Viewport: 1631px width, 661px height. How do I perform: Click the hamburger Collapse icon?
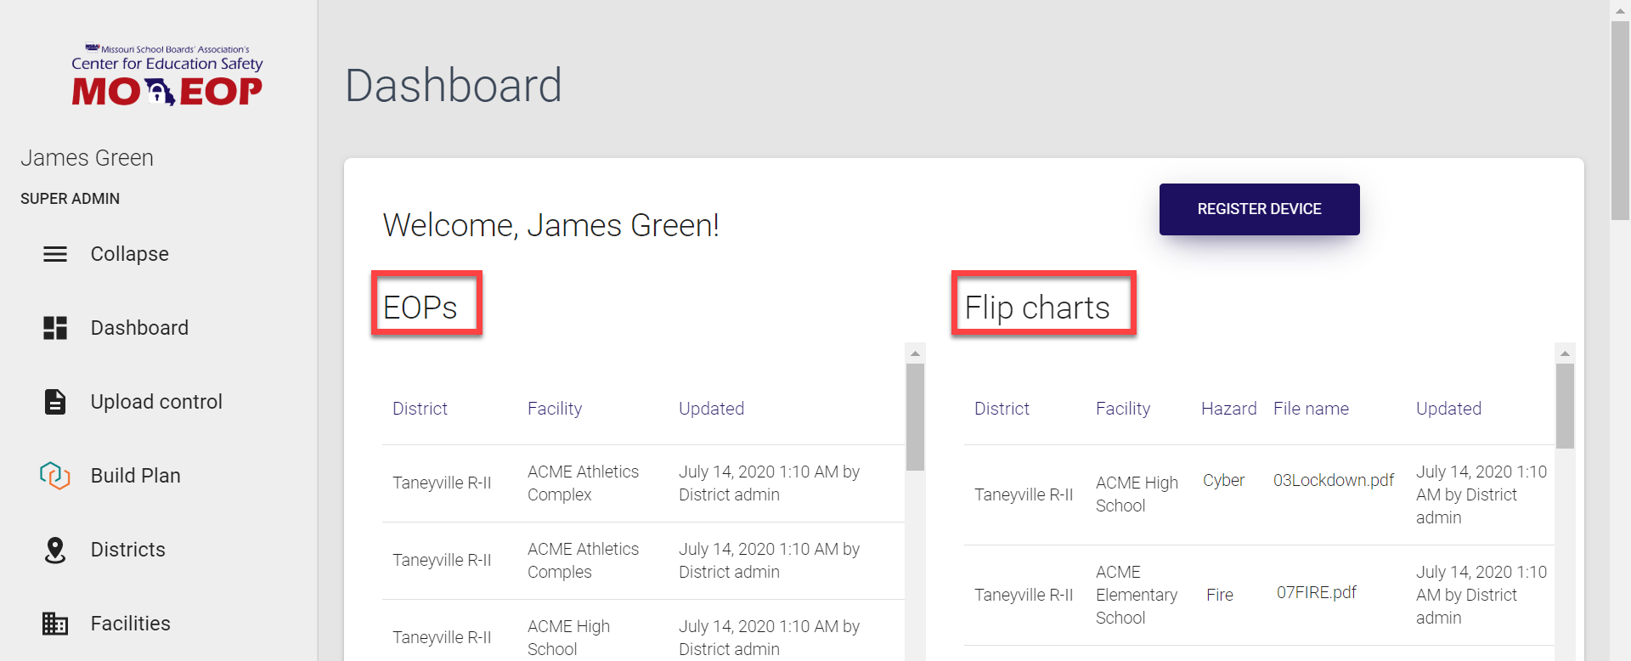point(55,254)
